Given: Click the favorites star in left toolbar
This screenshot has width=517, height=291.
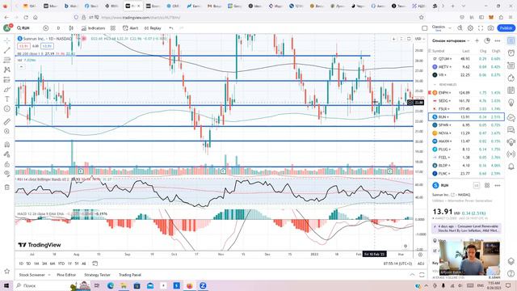Looking at the screenshot, I should (x=7, y=272).
